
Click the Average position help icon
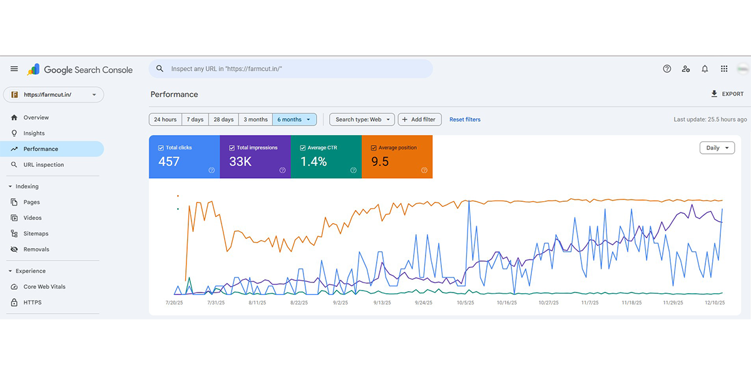pyautogui.click(x=424, y=170)
